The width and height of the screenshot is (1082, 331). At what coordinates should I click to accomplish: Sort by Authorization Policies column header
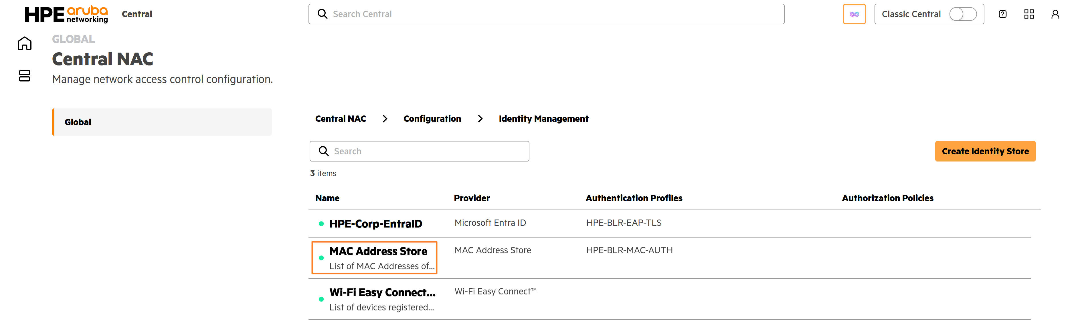point(887,198)
